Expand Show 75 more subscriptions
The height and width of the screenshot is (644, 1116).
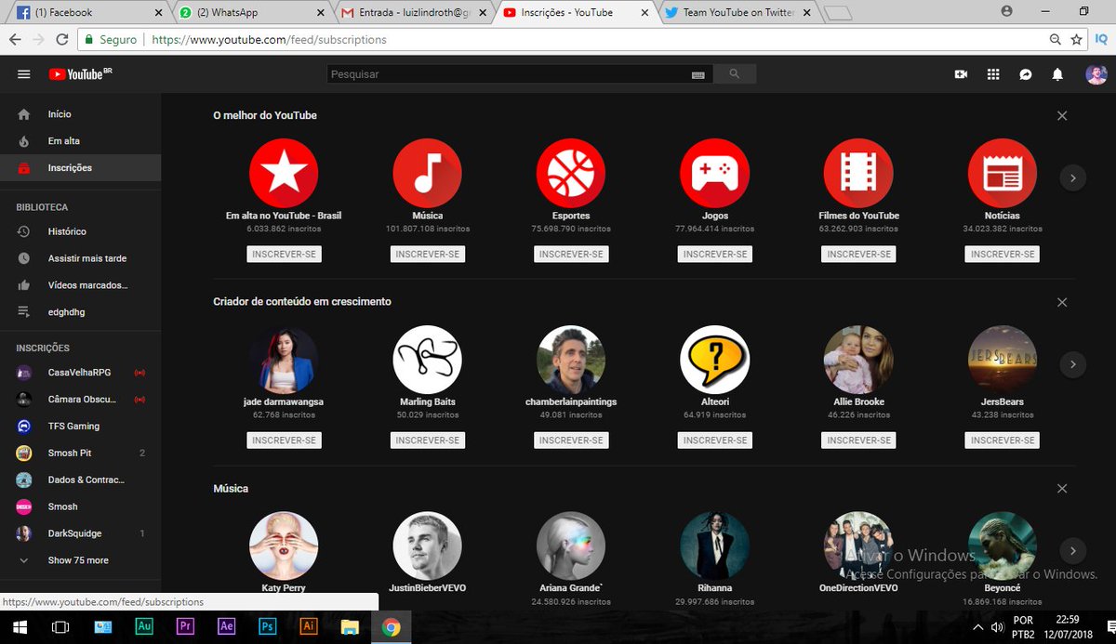coord(80,561)
